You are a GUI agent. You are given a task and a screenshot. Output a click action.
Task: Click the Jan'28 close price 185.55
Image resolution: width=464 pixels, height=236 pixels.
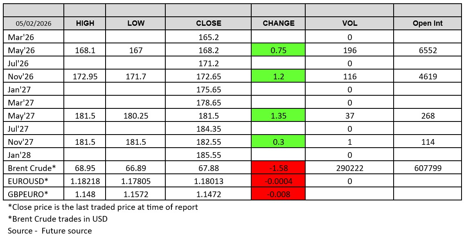(x=208, y=155)
